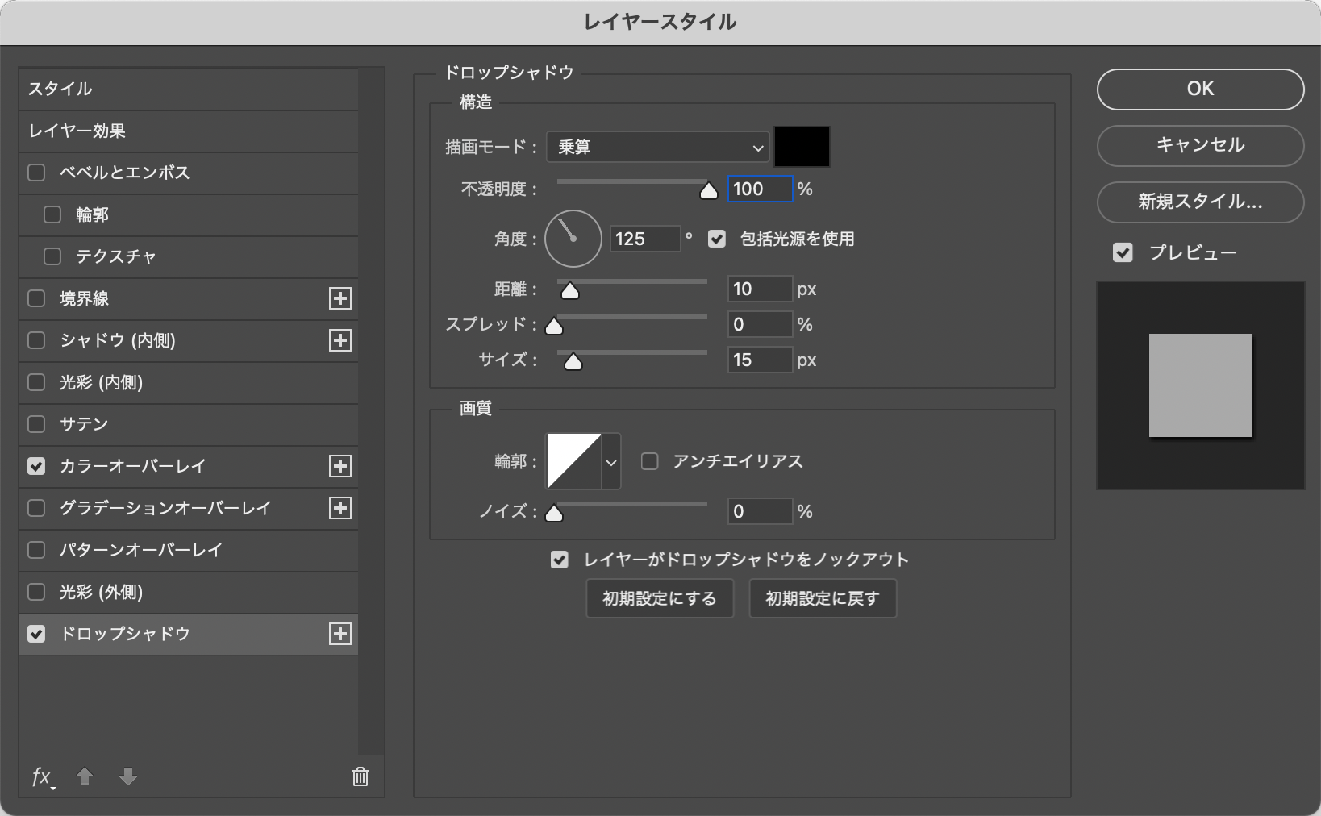Open the black shadow color swatch
1321x816 pixels.
[802, 147]
